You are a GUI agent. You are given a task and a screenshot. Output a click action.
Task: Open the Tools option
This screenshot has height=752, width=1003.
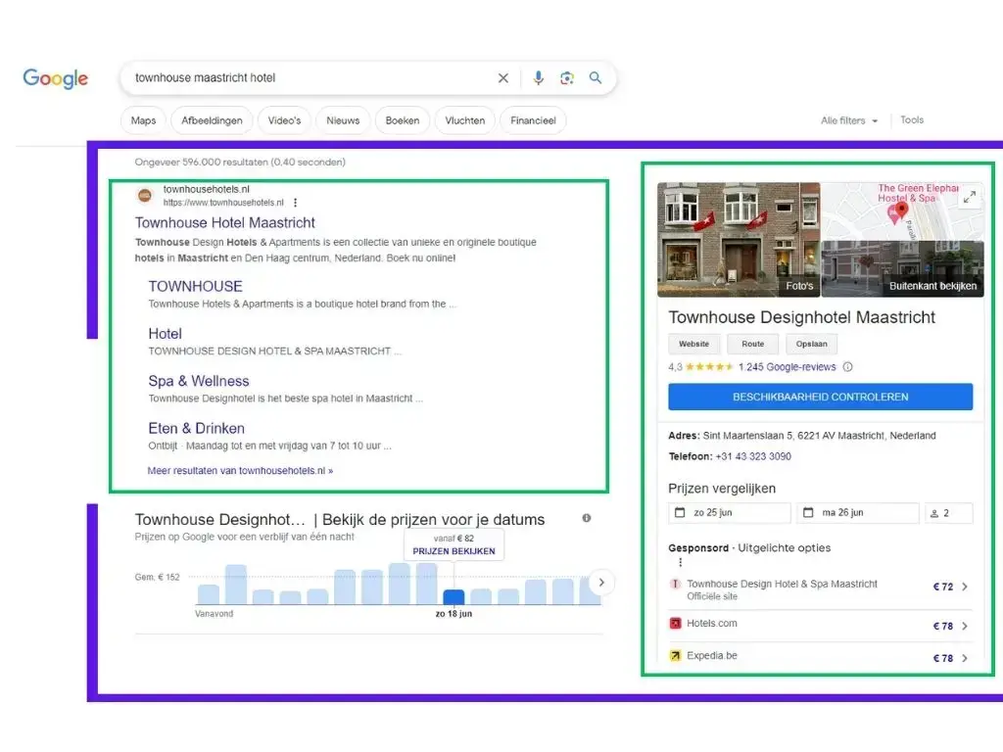point(912,119)
